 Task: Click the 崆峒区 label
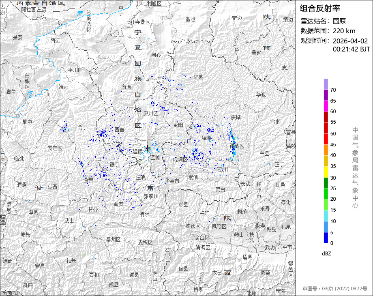180,159
